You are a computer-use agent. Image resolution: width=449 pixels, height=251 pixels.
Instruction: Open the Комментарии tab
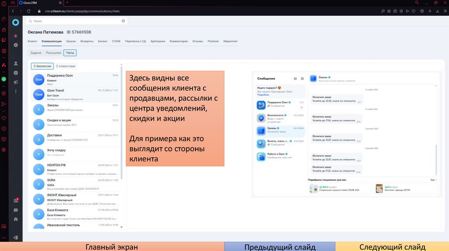[179, 41]
